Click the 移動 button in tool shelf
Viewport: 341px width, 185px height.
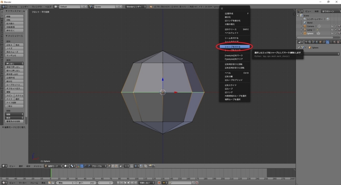pyautogui.click(x=14, y=17)
